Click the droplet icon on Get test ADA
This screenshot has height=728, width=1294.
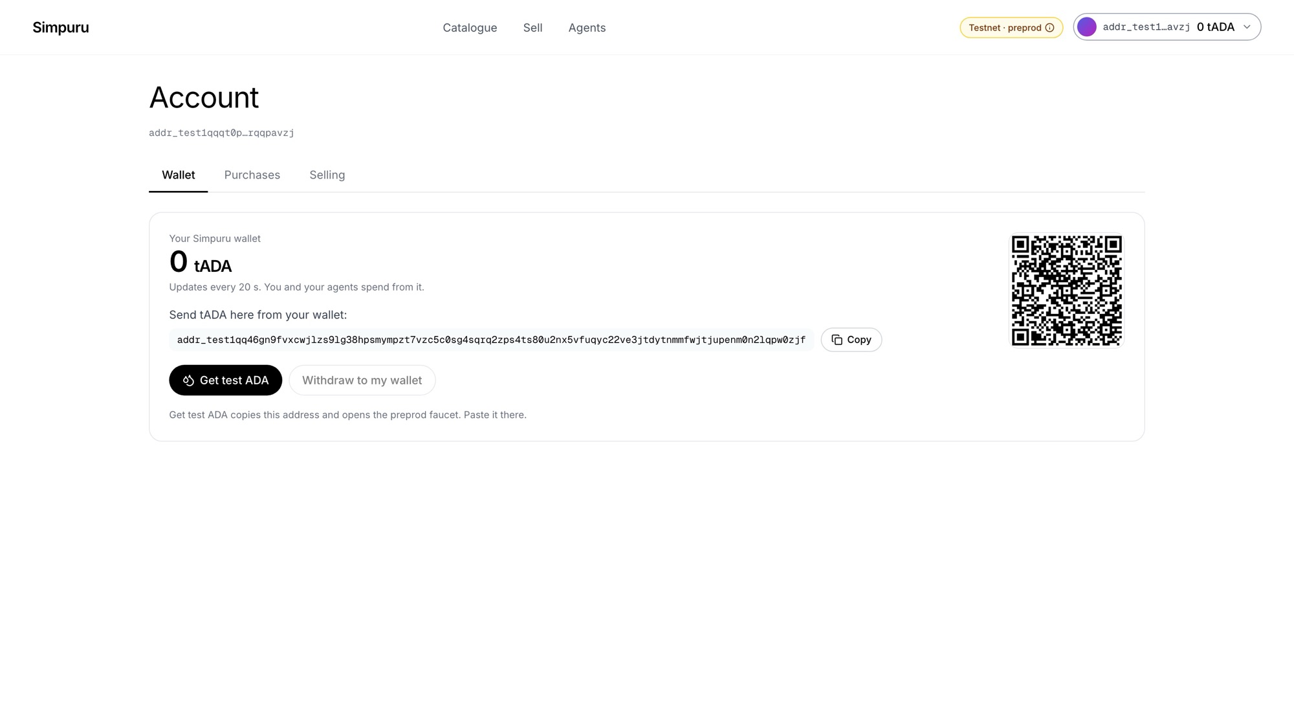[188, 381]
